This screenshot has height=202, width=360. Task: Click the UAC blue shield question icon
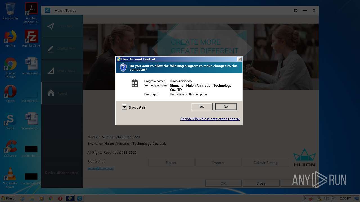pyautogui.click(x=123, y=68)
